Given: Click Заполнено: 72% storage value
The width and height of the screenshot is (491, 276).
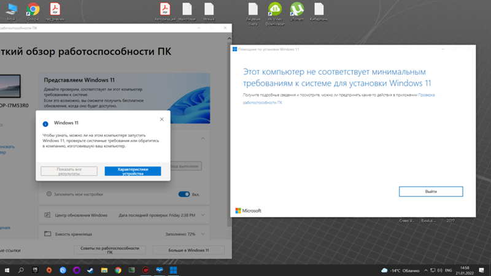Looking at the screenshot, I should [x=180, y=234].
